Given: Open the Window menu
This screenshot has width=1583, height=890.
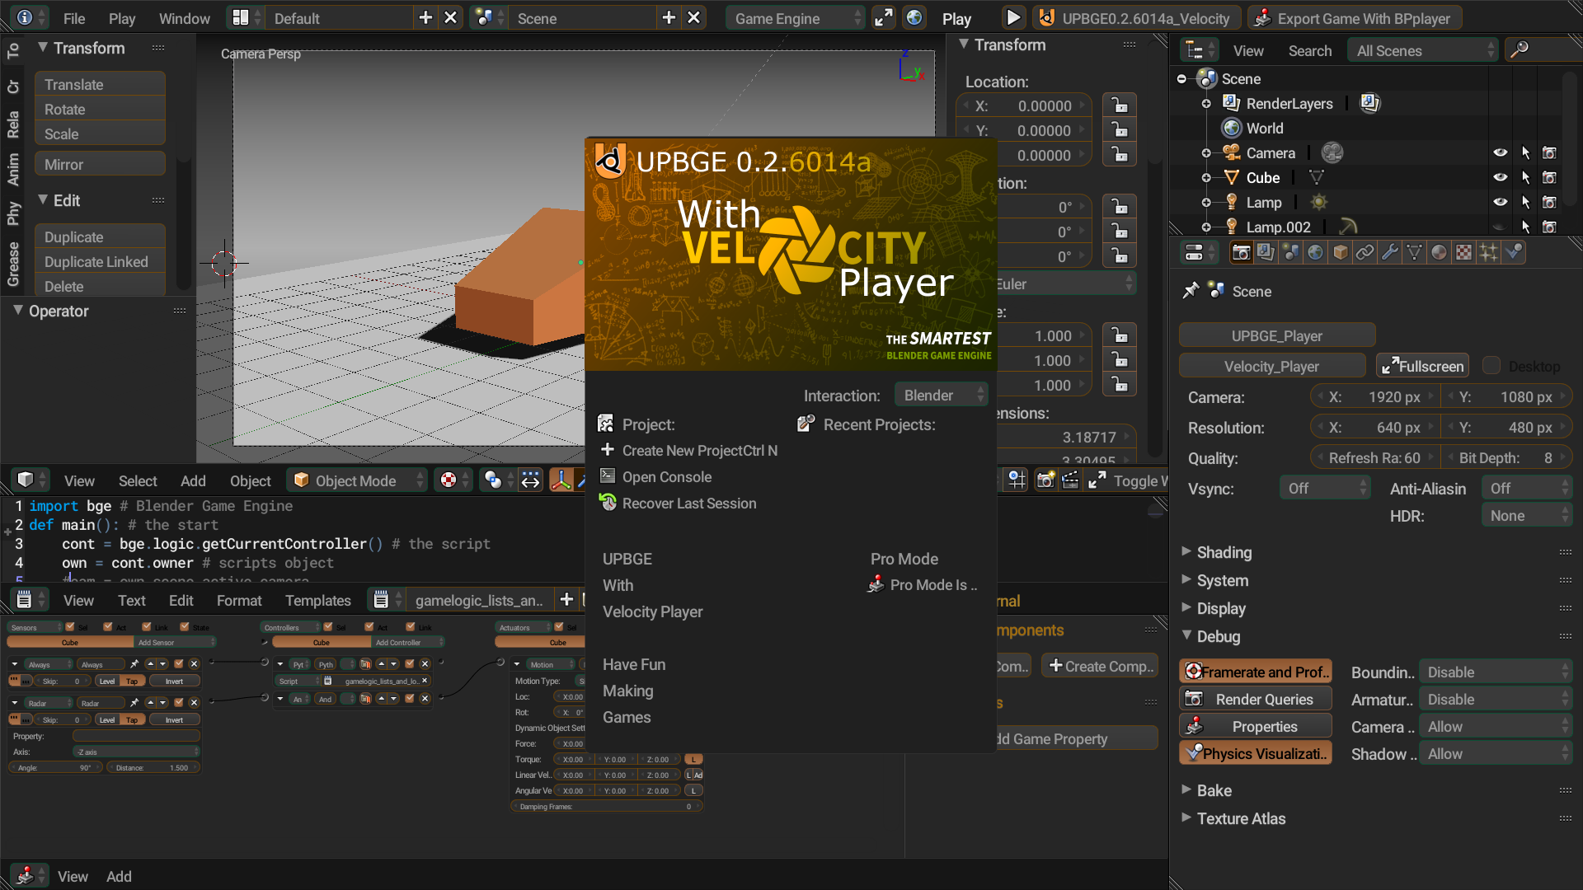Looking at the screenshot, I should (184, 18).
